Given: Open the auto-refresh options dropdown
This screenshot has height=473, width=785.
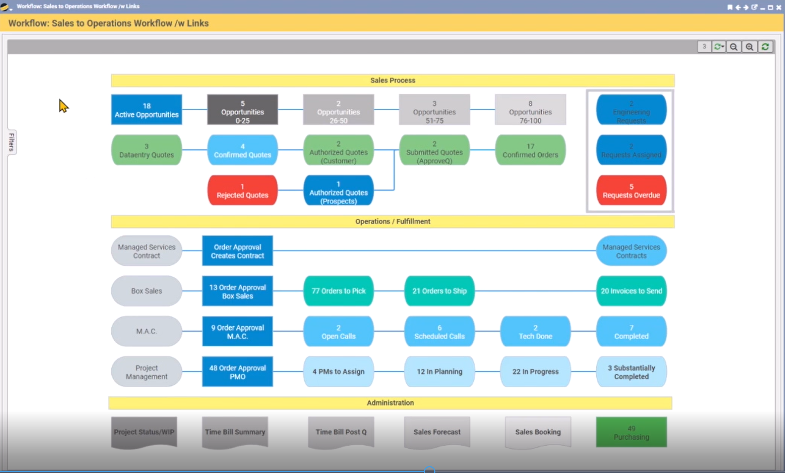Looking at the screenshot, I should click(x=719, y=47).
